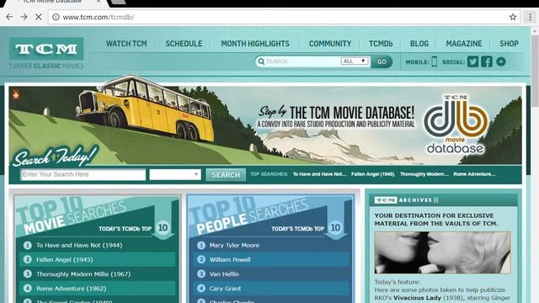
Task: Click the plus icon for more social links
Action: 501,61
